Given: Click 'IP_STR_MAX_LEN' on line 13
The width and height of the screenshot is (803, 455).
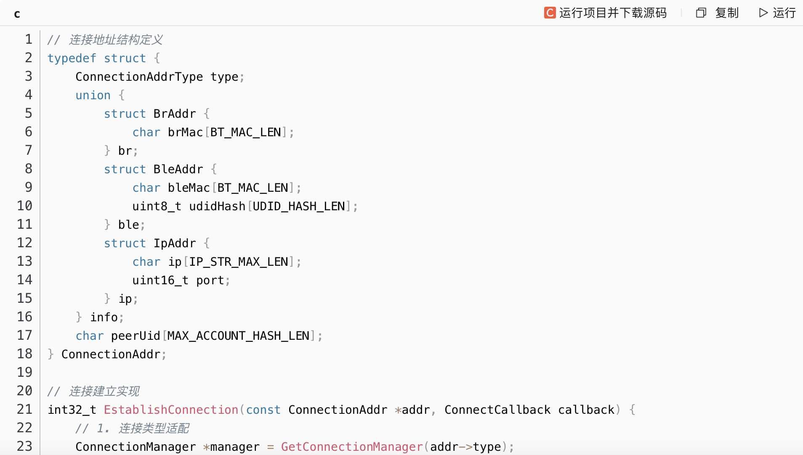Looking at the screenshot, I should (x=238, y=262).
